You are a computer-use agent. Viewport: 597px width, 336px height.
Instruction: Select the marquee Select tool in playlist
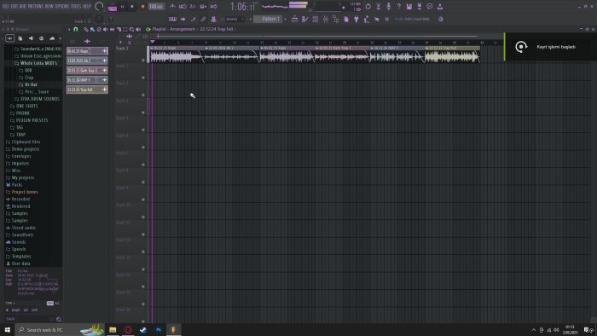(125, 29)
